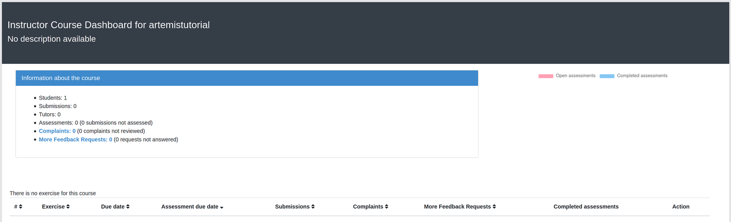Click the Completed assessments column header
The width and height of the screenshot is (731, 222).
[x=586, y=207]
